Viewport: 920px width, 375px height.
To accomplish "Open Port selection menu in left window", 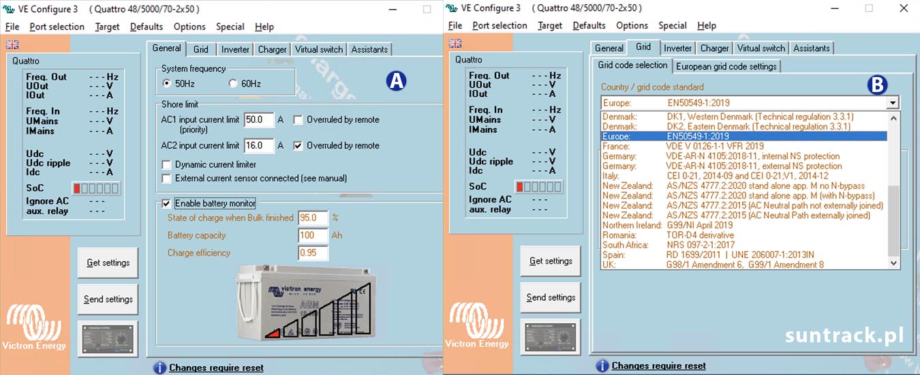I will click(57, 27).
